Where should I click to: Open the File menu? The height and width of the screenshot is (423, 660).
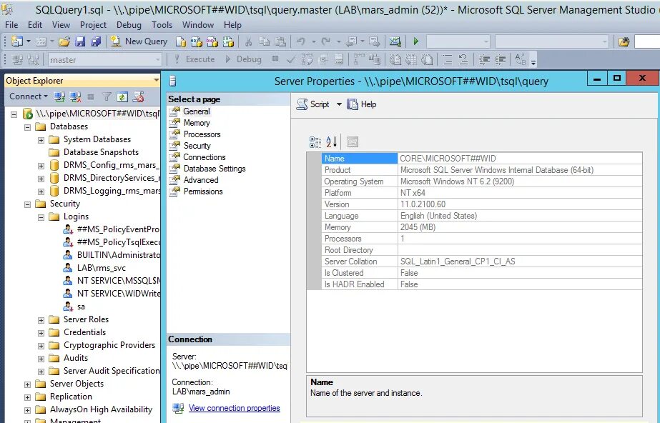[11, 25]
